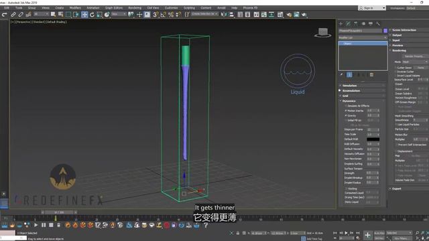Viewport: 429px width, 241px height.
Task: Toggle Initial Fill Up checkbox
Action: tap(346, 120)
